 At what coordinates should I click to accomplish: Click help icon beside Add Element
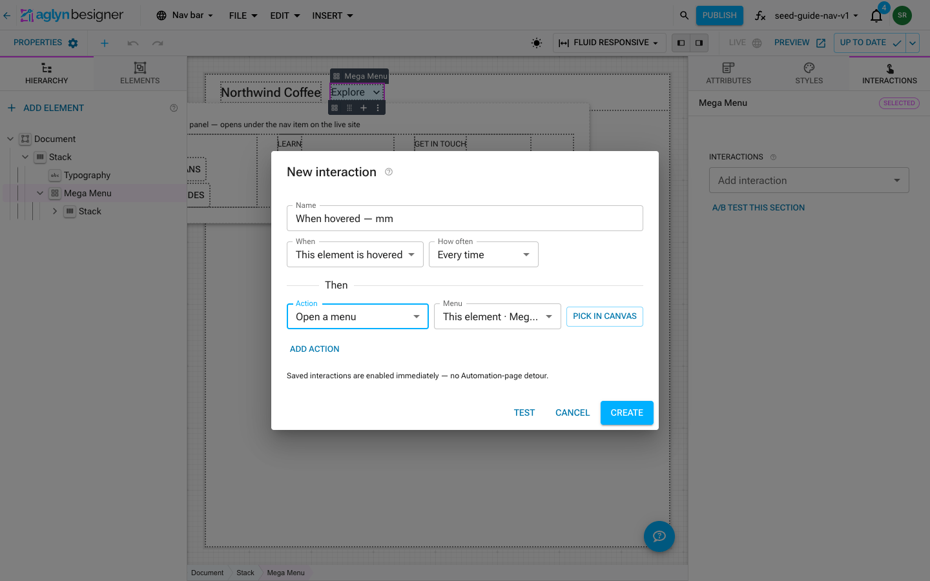tap(174, 108)
